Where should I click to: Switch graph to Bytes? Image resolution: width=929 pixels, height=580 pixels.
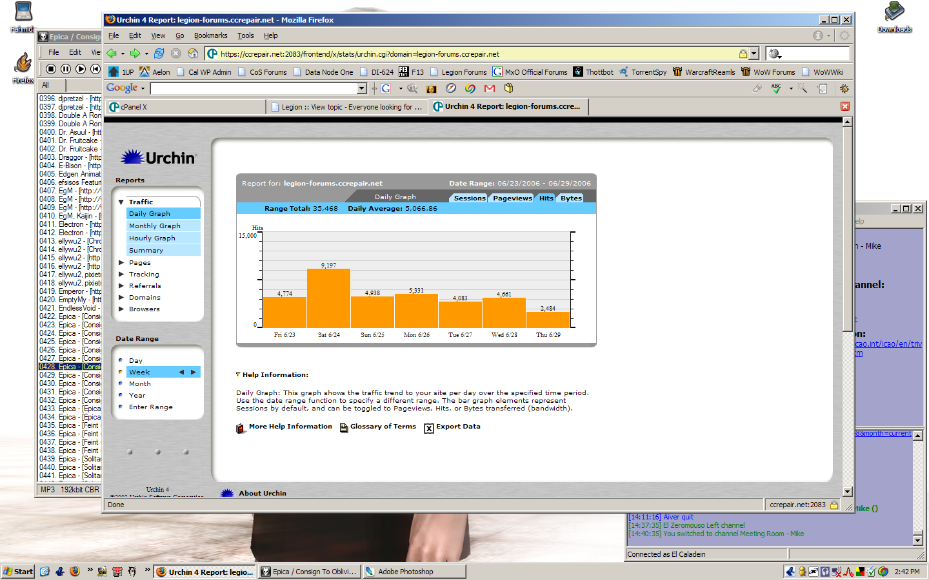570,198
